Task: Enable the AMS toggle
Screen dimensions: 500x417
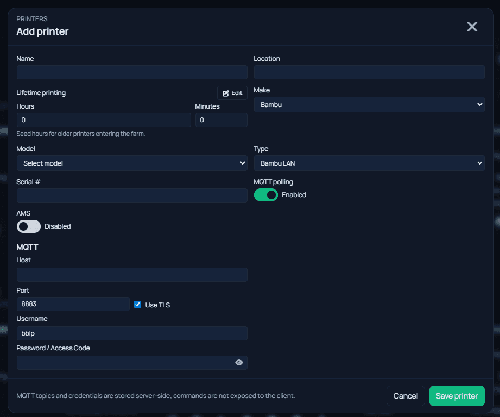Action: [28, 226]
